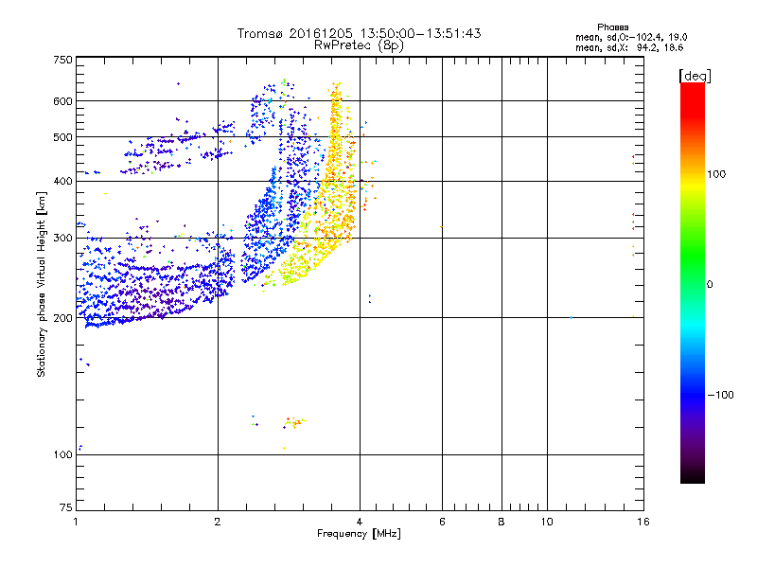Click the colorbar tick label '-100'

[x=720, y=395]
